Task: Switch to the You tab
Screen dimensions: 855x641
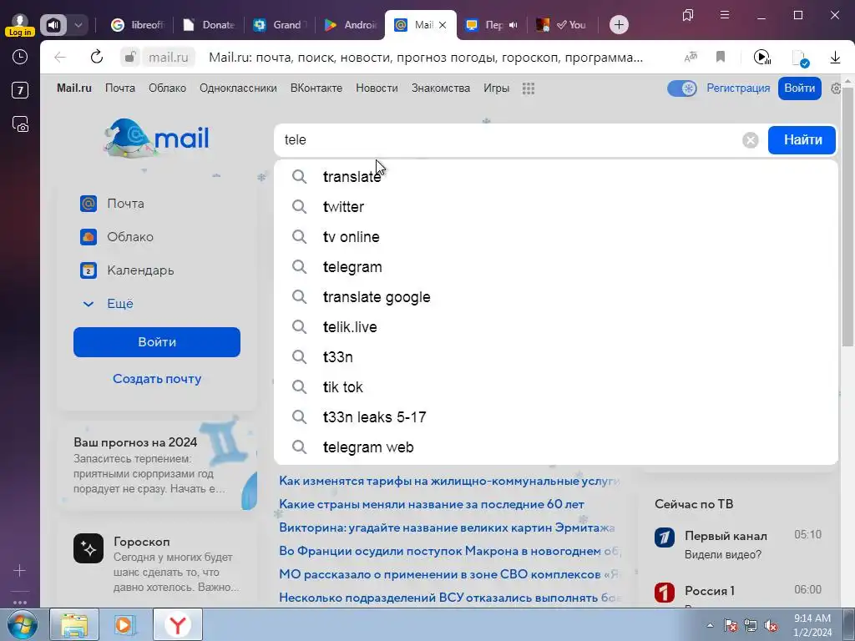Action: click(562, 25)
